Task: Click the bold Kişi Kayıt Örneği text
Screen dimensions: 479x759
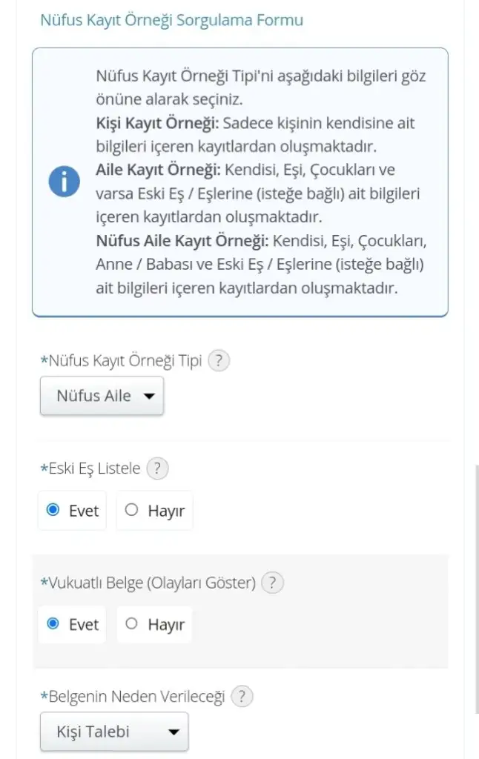Action: (159, 124)
